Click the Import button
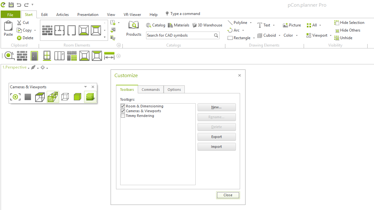Screen dimensions: 374x210 217,147
